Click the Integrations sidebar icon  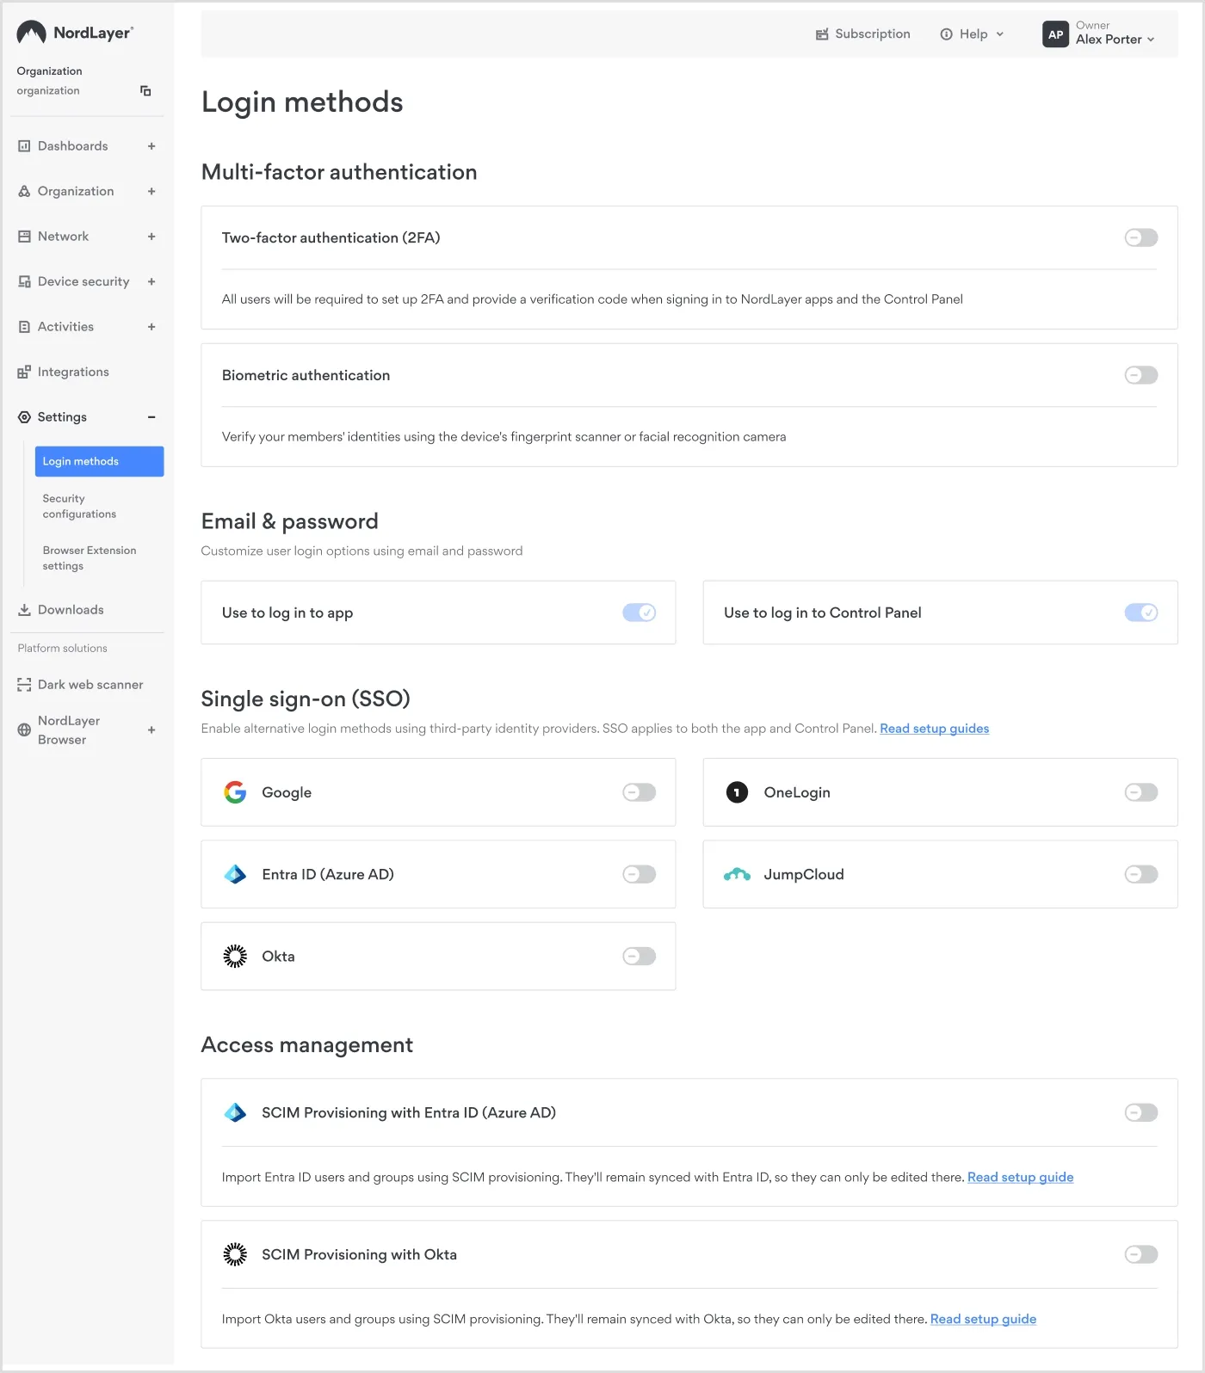coord(24,372)
